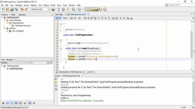This screenshot has height=109, width=195.
Task: Click the Find Selection magnifier icon
Action: pyautogui.click(x=85, y=18)
